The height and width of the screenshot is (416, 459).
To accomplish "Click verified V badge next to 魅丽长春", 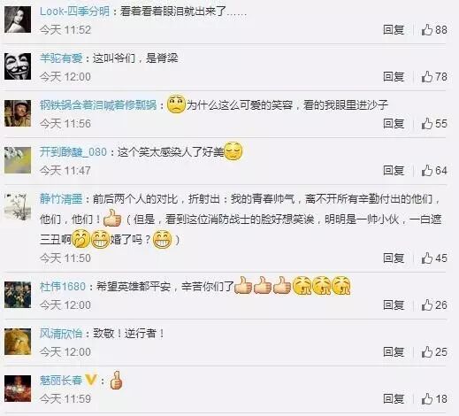I will [91, 380].
